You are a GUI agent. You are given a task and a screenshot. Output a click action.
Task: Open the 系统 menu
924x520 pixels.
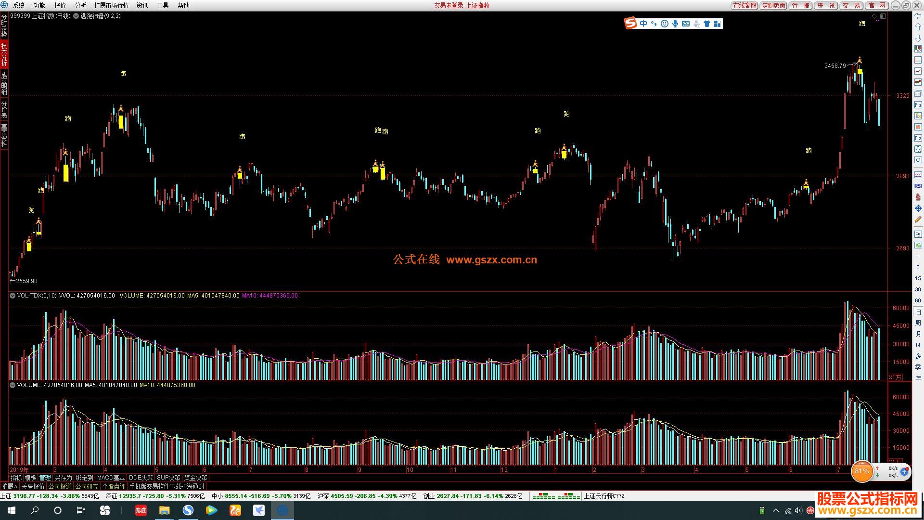18,5
